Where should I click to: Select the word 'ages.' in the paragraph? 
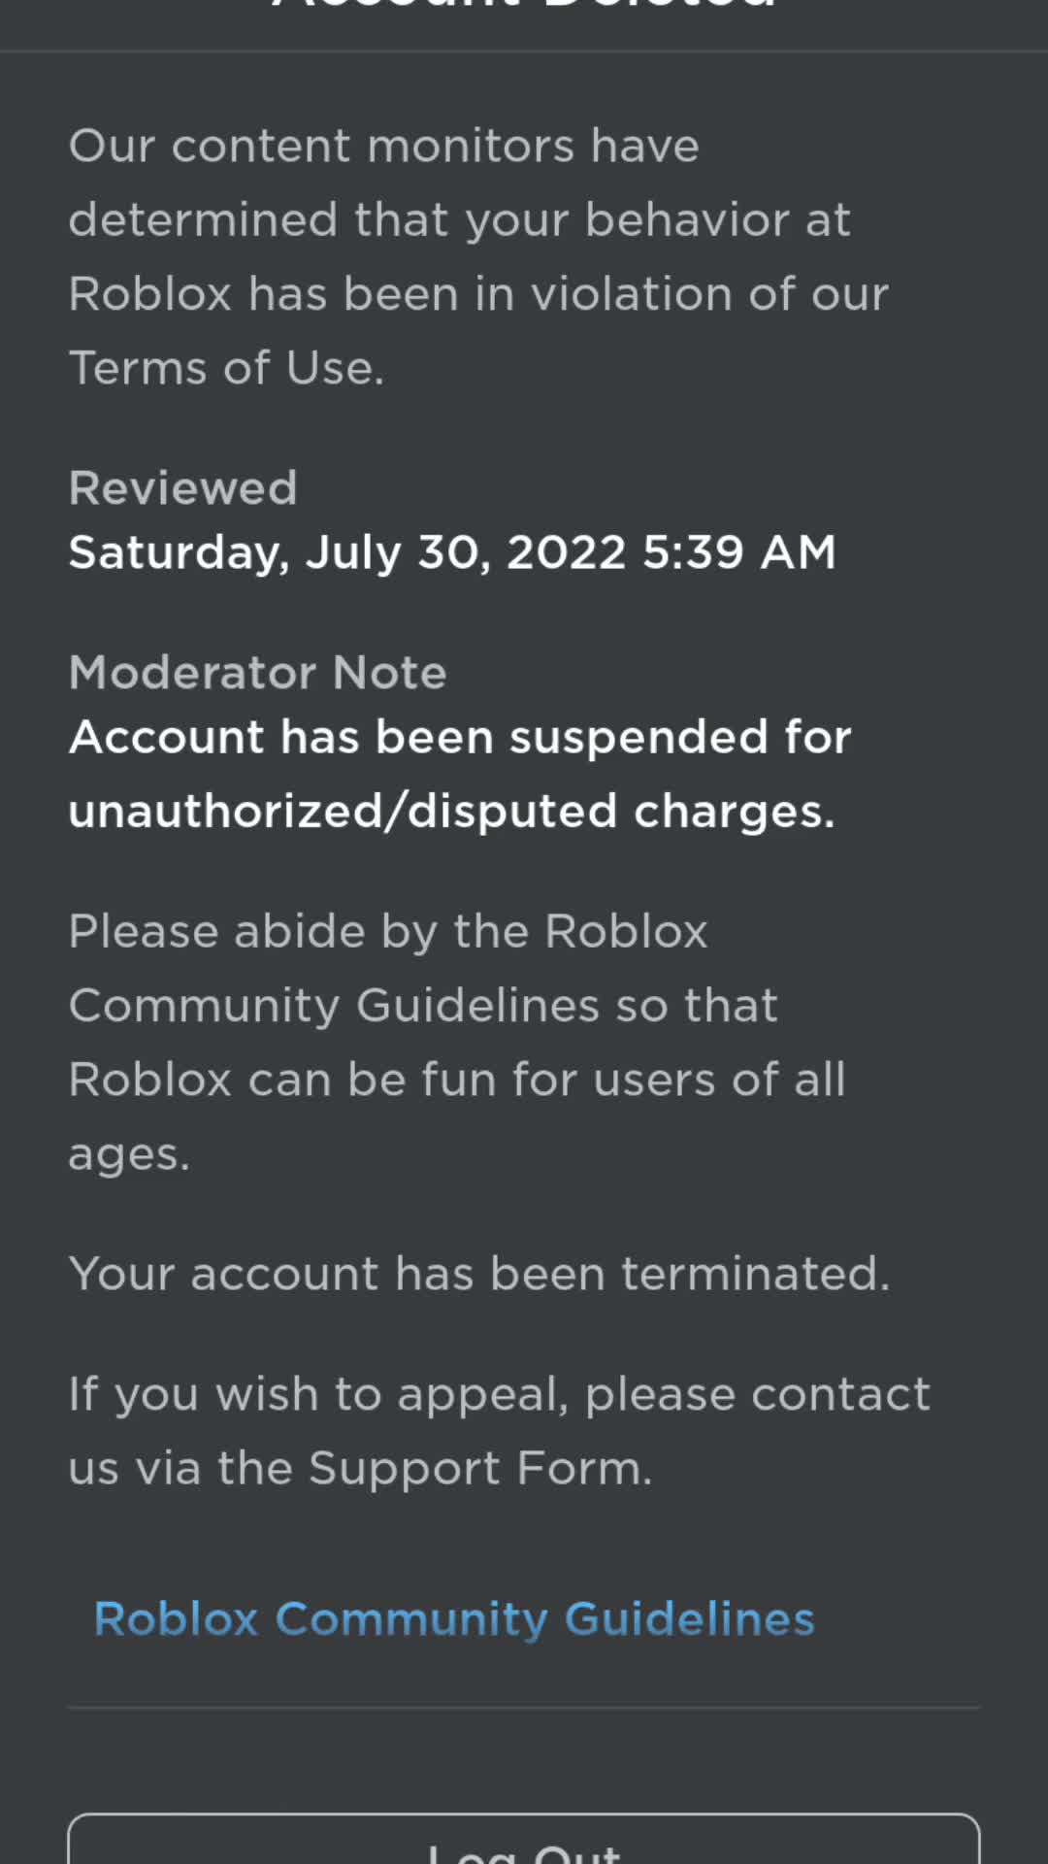click(129, 1155)
